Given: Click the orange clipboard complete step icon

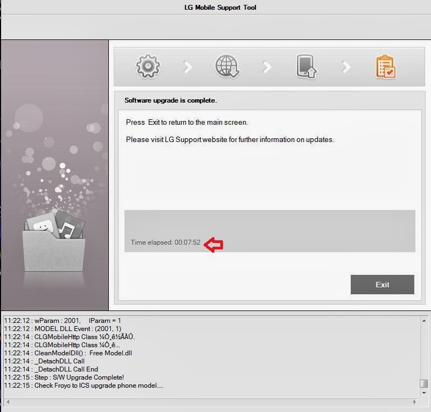Looking at the screenshot, I should tap(386, 66).
